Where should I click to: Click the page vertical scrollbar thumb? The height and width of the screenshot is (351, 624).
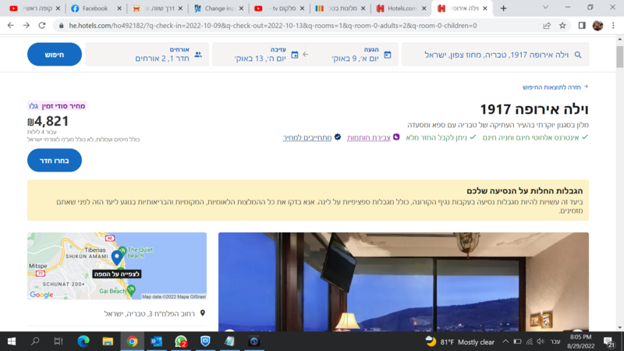pyautogui.click(x=619, y=56)
